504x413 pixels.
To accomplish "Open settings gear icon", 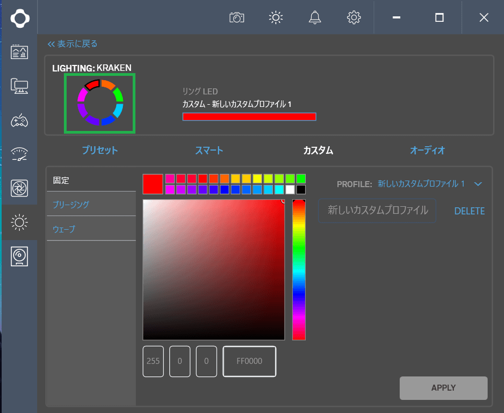I will pyautogui.click(x=354, y=17).
